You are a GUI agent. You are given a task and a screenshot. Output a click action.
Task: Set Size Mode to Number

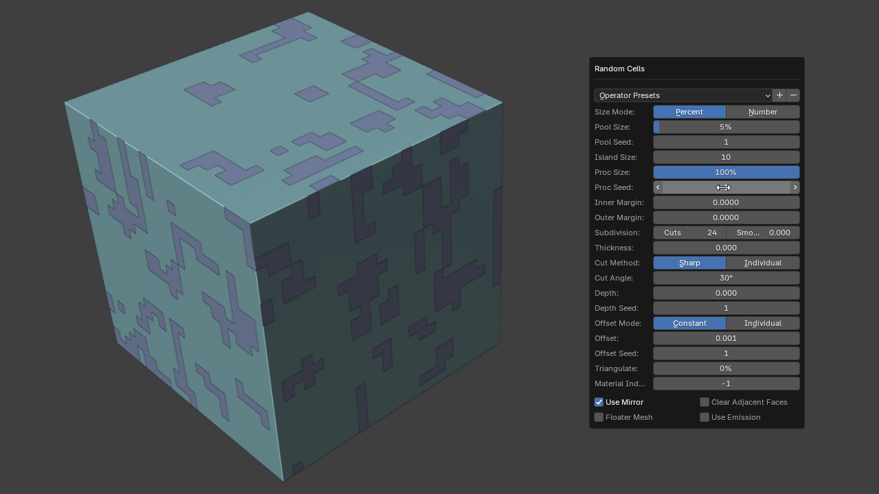tap(762, 112)
